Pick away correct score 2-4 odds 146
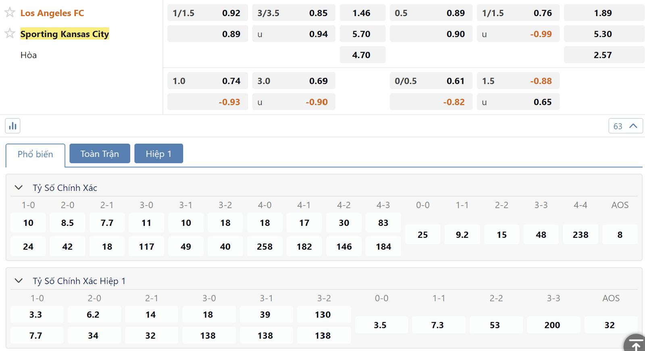The image size is (645, 351). tap(344, 246)
